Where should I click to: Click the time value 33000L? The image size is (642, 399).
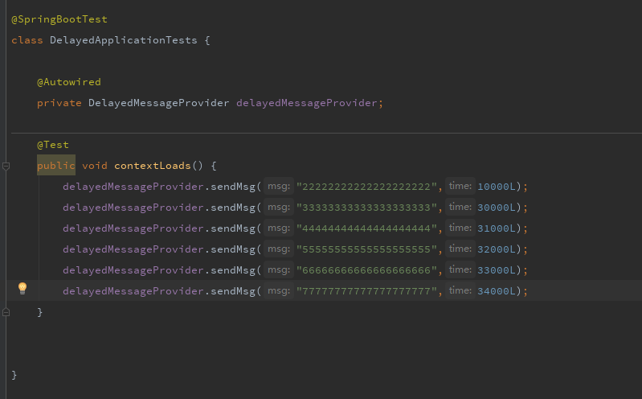497,270
